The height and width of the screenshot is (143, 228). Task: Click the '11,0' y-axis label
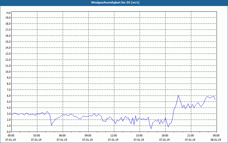8,66
